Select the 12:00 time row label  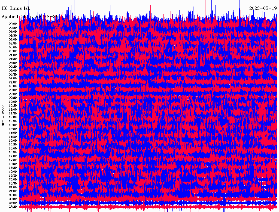coord(13,117)
